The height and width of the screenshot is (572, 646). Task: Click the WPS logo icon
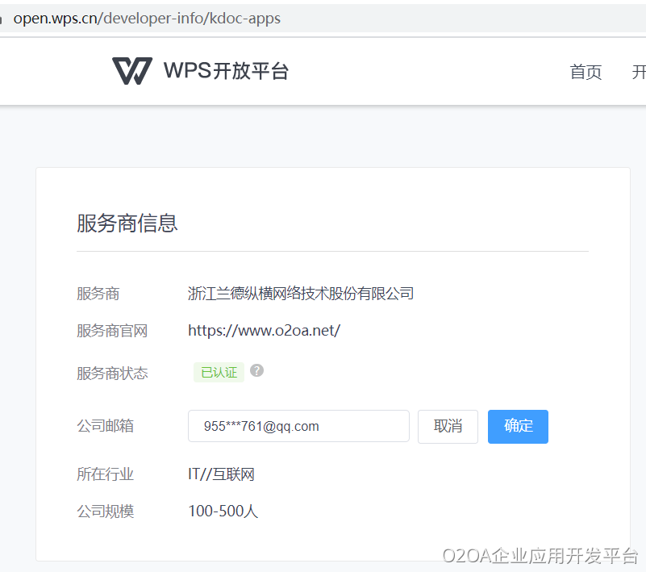tap(132, 71)
